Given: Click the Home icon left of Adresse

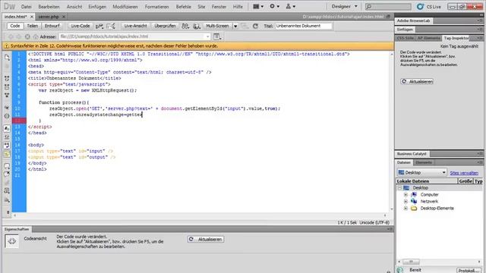Looking at the screenshot, I should click(x=36, y=36).
